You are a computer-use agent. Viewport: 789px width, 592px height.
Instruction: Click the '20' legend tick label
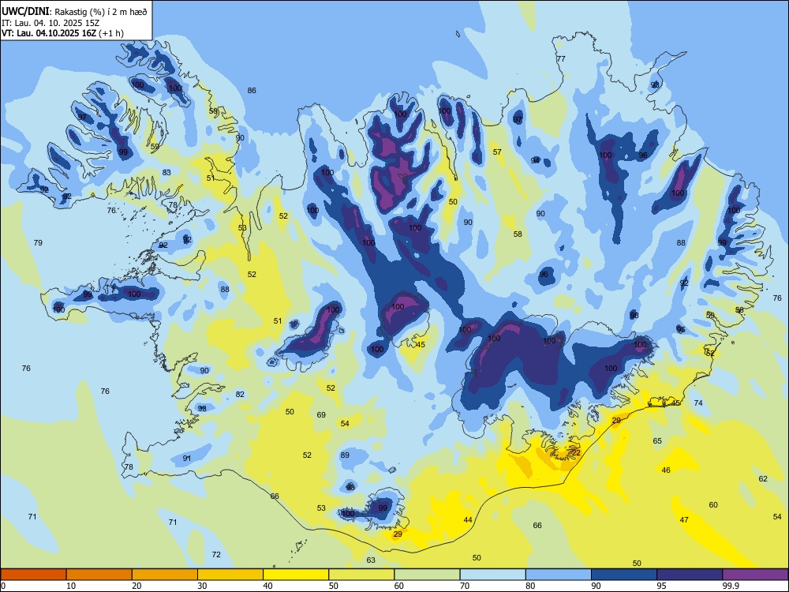click(136, 586)
